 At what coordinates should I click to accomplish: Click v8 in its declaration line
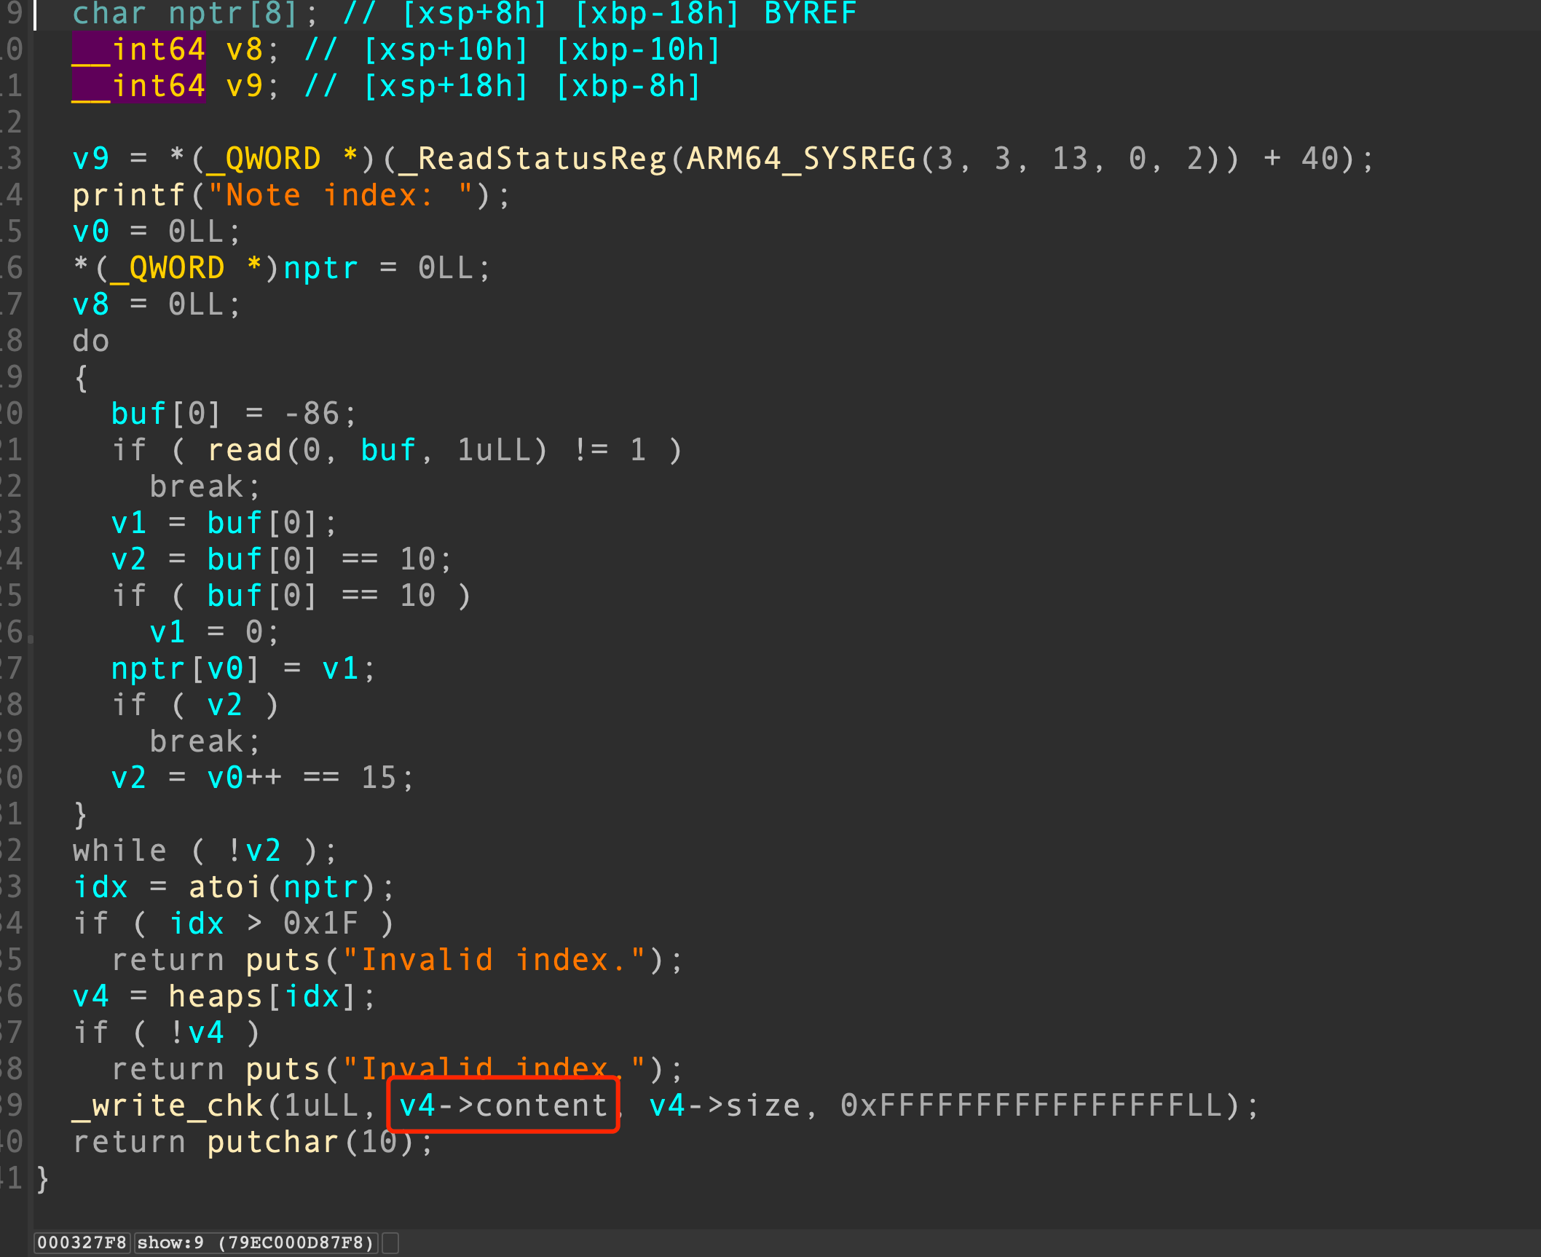(x=245, y=50)
